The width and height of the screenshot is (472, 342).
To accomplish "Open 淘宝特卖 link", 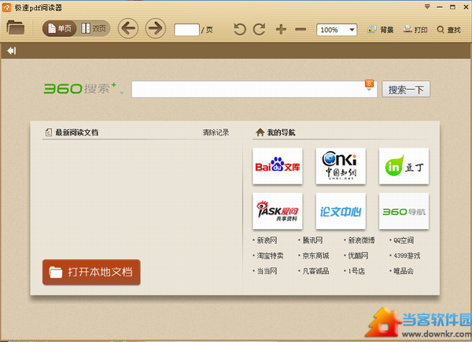I will 270,256.
